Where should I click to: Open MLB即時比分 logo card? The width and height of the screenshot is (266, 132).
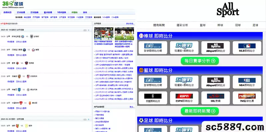tap(247, 48)
